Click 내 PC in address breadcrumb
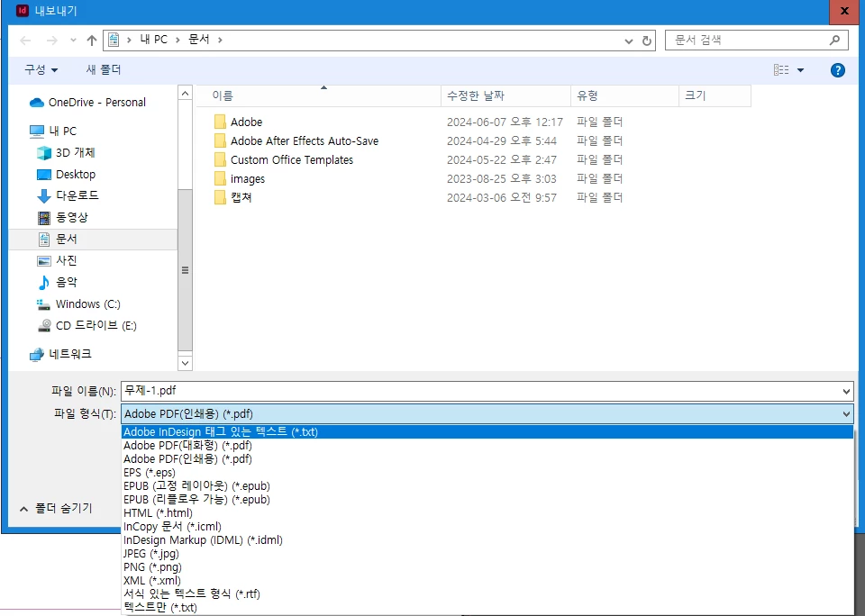 pos(153,40)
